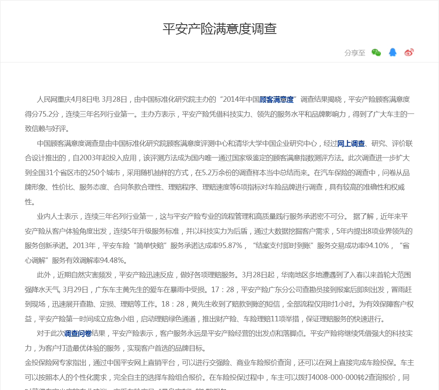Image resolution: width=439 pixels, height=390 pixels.
Task: Share the article to QQ
Action: tap(393, 52)
